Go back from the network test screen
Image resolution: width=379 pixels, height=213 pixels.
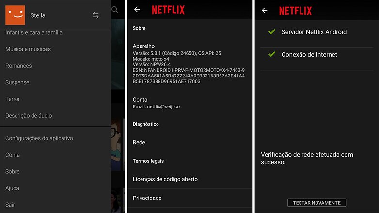tap(265, 10)
